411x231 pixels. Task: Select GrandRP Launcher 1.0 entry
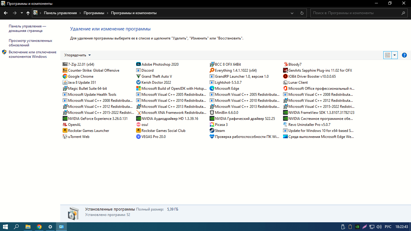click(239, 76)
